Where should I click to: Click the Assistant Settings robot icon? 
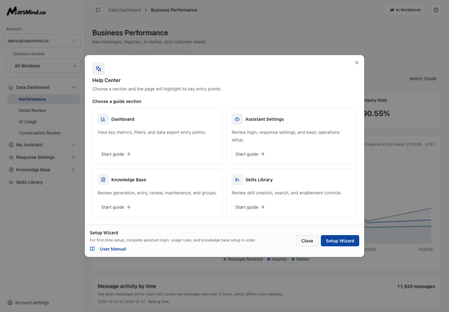tap(237, 119)
